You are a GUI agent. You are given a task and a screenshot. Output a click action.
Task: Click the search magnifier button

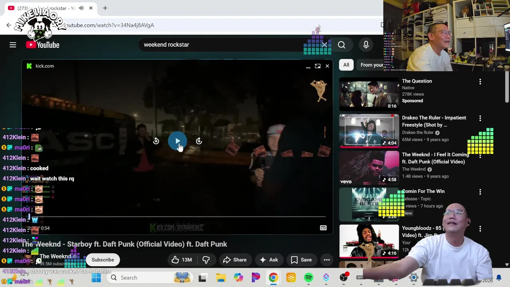[341, 45]
